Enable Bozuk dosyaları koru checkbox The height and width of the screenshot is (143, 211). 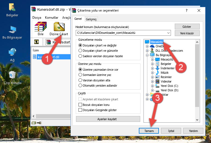(x=80, y=105)
